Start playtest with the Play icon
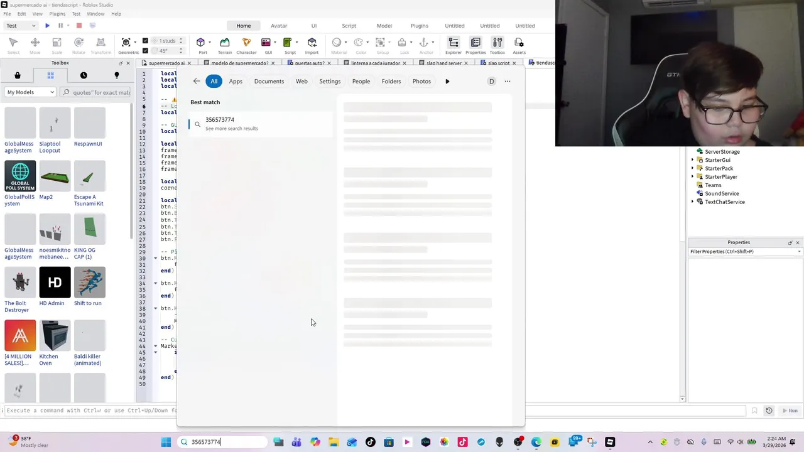 (x=47, y=26)
